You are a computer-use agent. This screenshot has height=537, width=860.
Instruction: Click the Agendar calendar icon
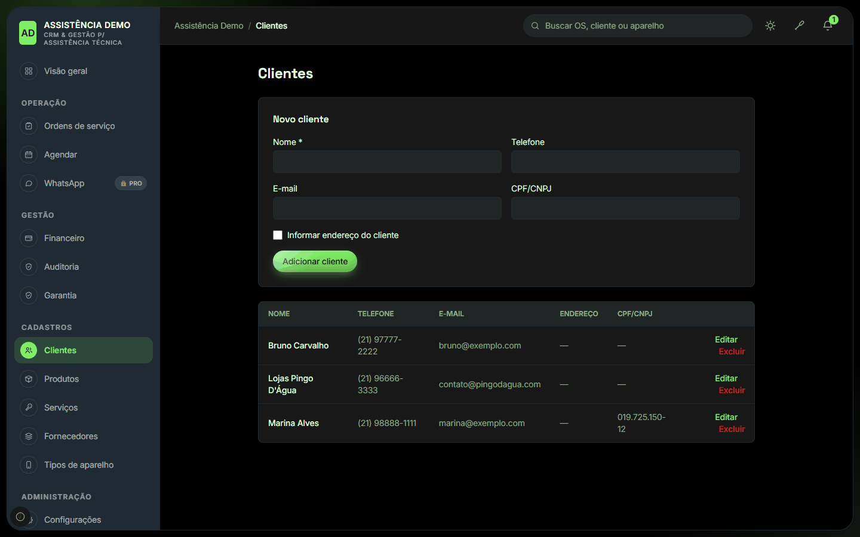click(x=29, y=155)
